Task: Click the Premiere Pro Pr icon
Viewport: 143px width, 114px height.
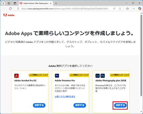Action: 57,76
